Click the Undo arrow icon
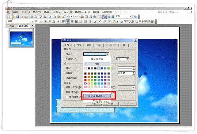Image resolution: width=197 pixels, height=134 pixels. coord(68,17)
